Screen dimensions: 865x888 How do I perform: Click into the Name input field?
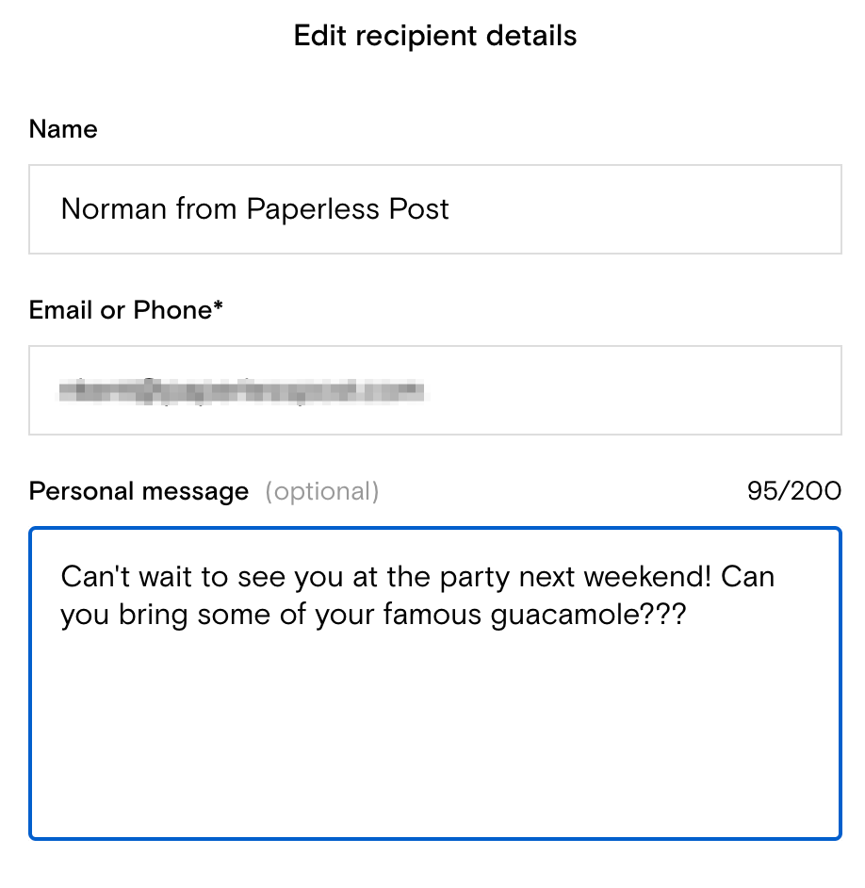[x=433, y=208]
